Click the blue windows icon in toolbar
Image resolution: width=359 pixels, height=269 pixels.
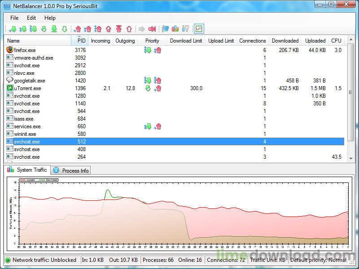(x=165, y=29)
